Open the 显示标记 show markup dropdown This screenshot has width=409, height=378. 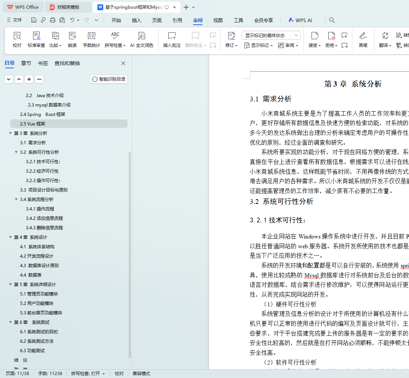[x=258, y=45]
